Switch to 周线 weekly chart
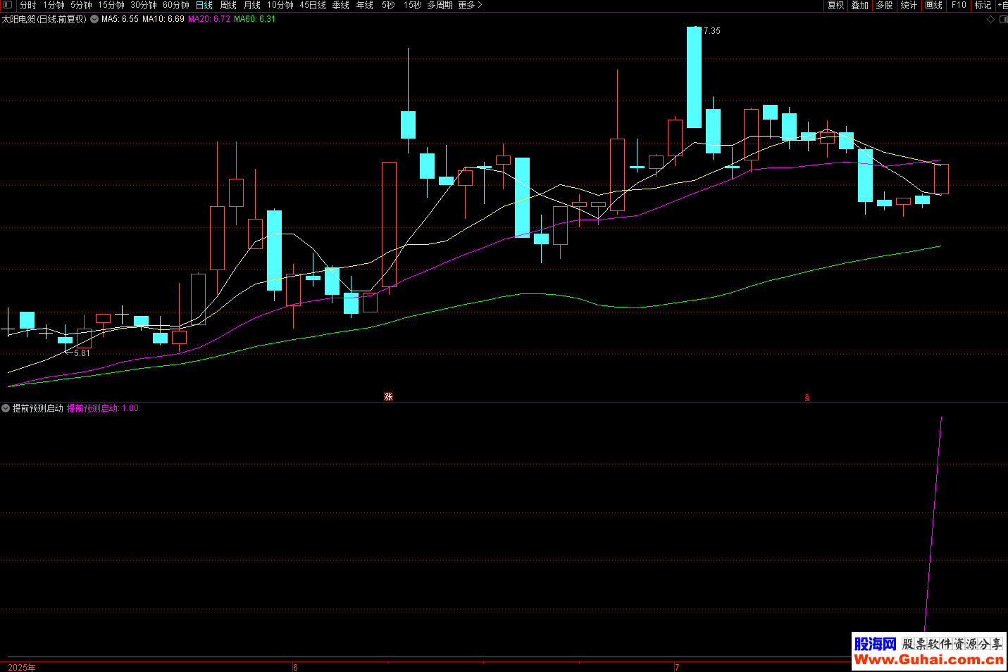Image resolution: width=1008 pixels, height=672 pixels. [x=228, y=5]
